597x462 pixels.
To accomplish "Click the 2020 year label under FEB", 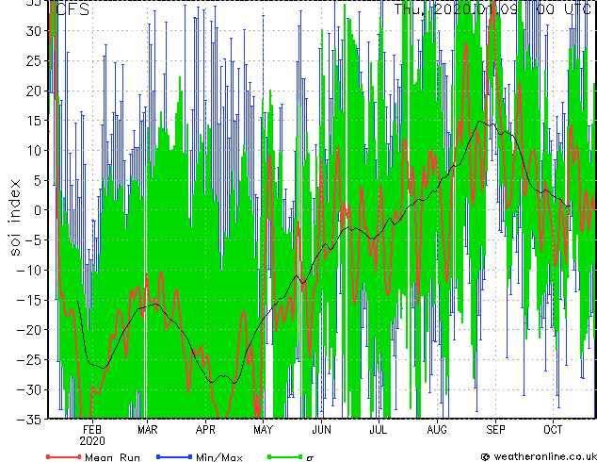I will coord(92,441).
